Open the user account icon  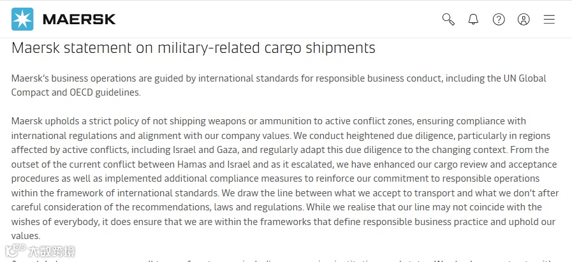[x=524, y=19]
